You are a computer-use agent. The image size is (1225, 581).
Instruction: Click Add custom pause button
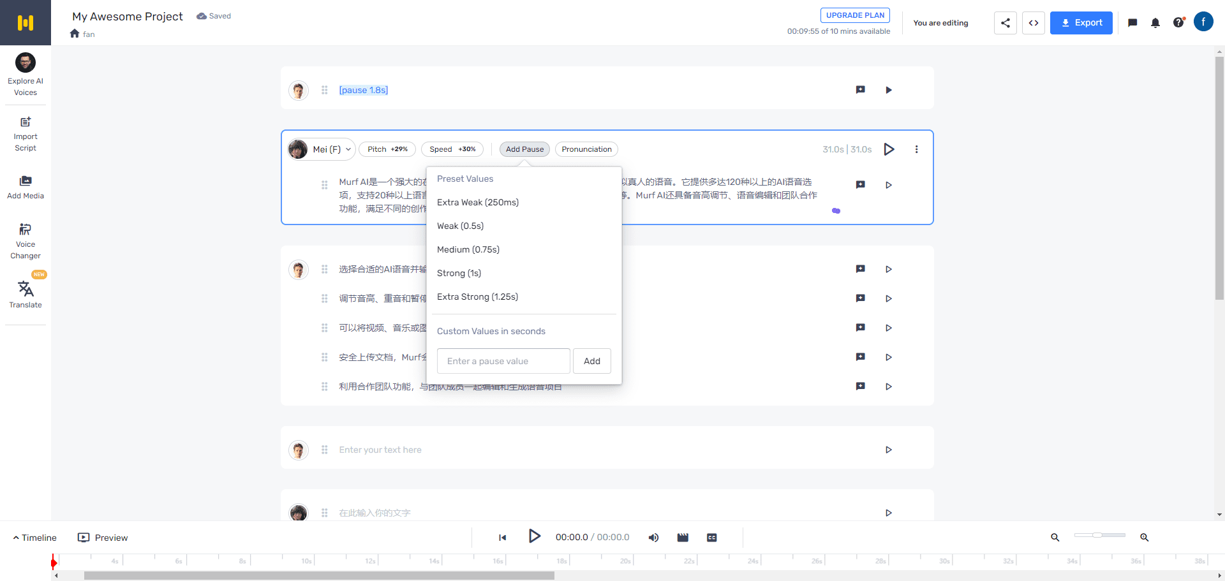(591, 361)
